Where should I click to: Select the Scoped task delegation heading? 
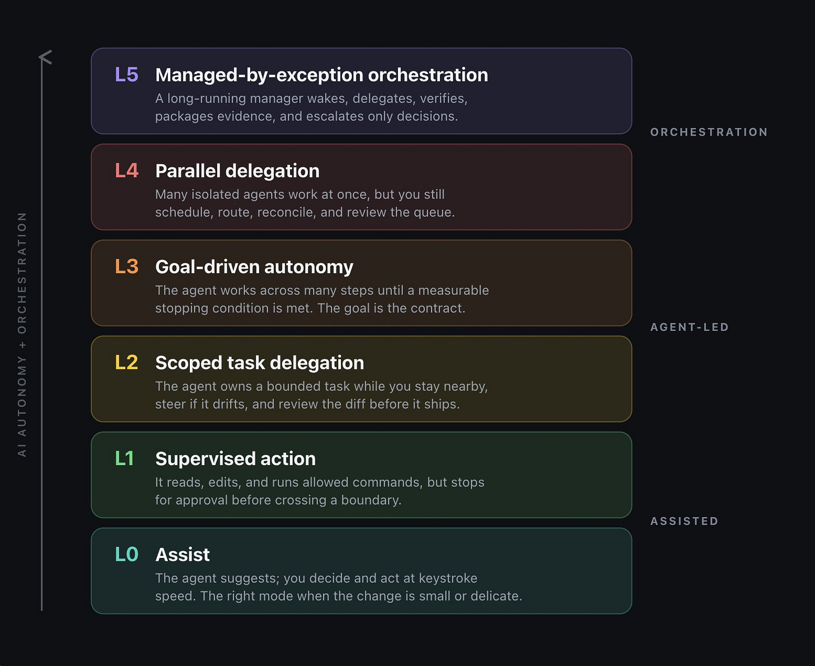tap(260, 363)
